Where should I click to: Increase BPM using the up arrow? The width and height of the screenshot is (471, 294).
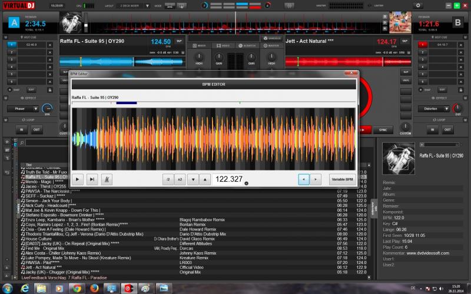pos(204,179)
